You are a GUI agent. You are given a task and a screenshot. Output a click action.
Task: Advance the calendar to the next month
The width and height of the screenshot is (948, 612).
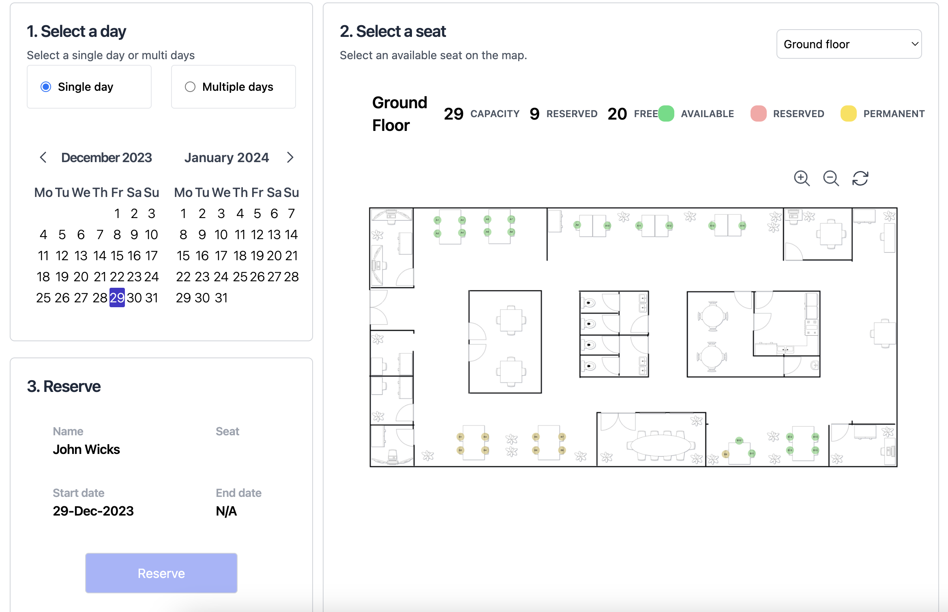(x=290, y=158)
